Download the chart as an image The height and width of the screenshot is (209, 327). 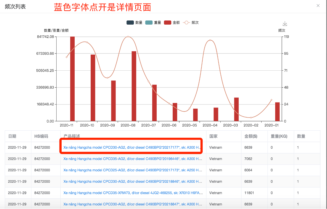[285, 24]
